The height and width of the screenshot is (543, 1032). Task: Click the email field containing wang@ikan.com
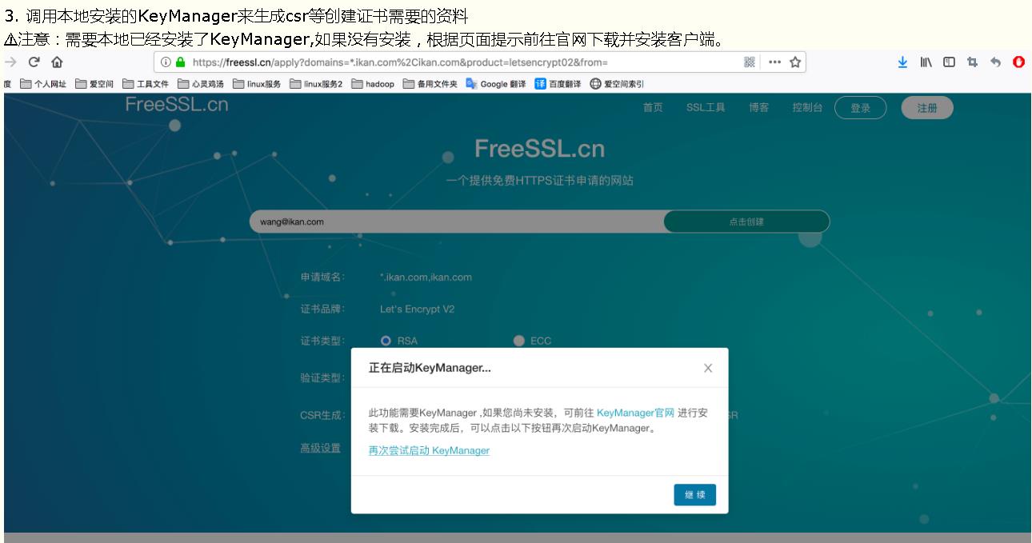coord(457,222)
